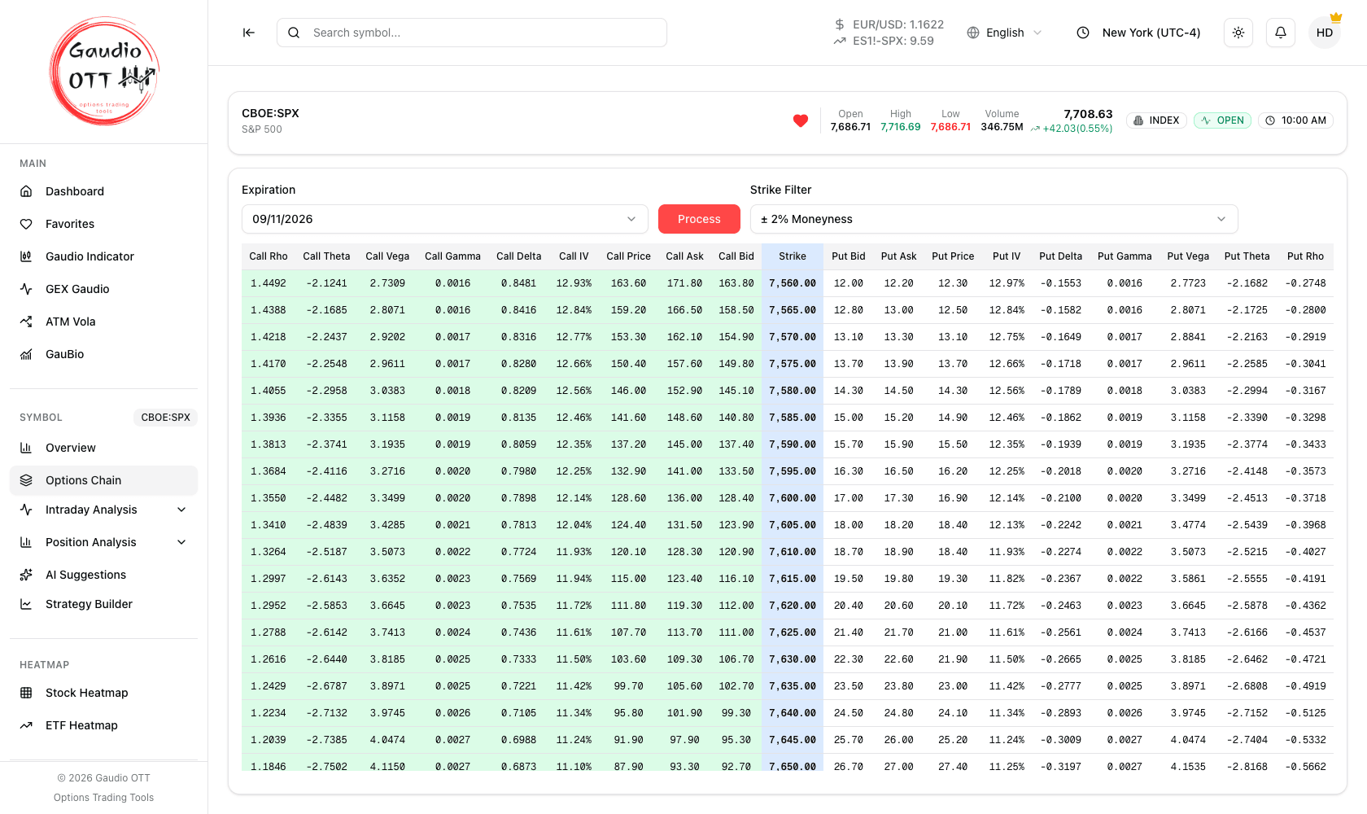Open the HD user profile avatar

1325,33
